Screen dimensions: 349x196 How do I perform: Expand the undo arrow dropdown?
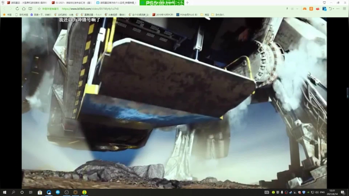pyautogui.click(x=333, y=9)
